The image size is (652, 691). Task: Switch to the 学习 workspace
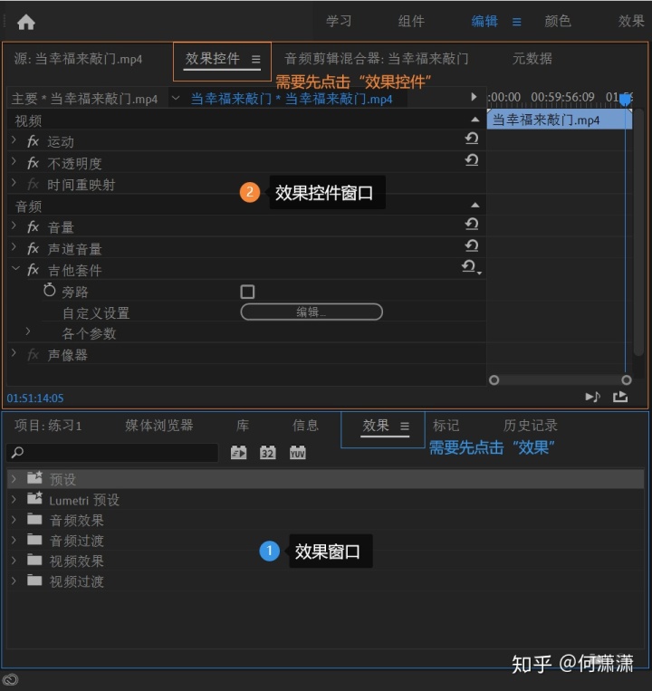(x=339, y=21)
